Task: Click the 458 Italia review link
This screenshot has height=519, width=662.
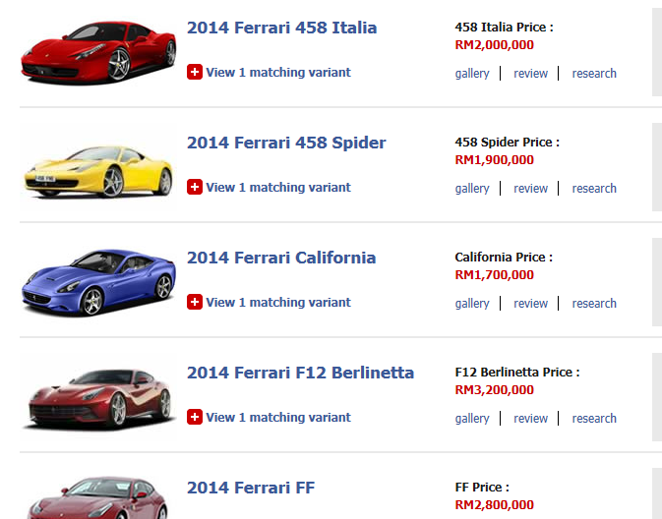Action: click(x=530, y=74)
